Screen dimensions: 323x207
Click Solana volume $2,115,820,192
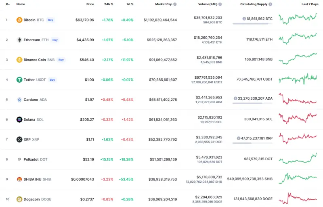coord(210,117)
